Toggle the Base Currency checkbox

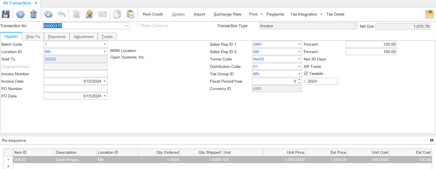click(139, 25)
